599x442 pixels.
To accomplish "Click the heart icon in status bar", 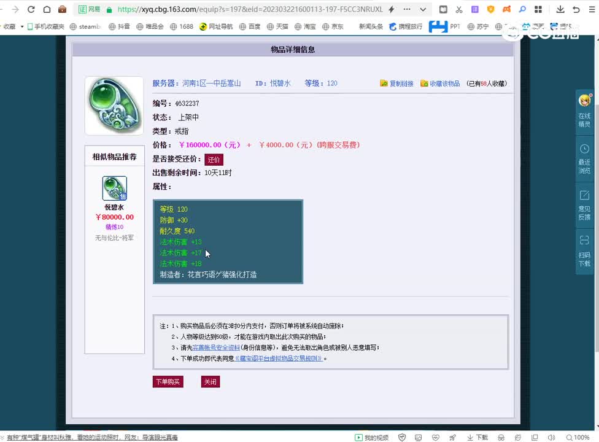I will (x=436, y=438).
